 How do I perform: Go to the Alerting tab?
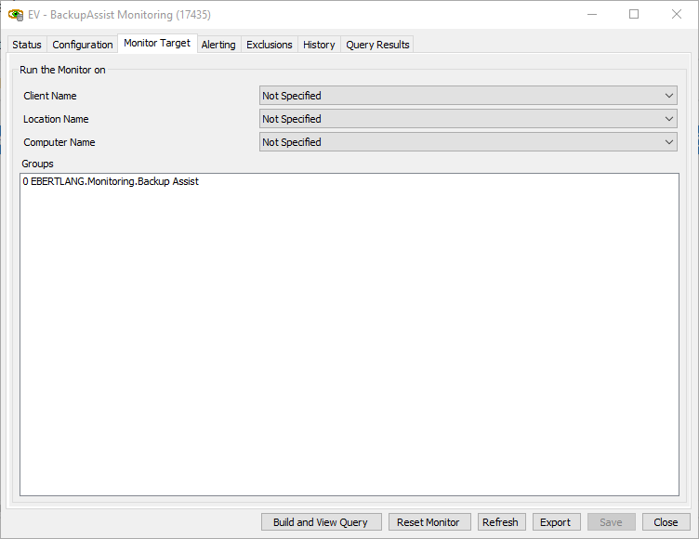218,45
